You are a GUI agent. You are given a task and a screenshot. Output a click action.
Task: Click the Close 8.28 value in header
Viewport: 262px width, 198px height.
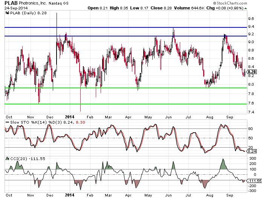pos(161,8)
